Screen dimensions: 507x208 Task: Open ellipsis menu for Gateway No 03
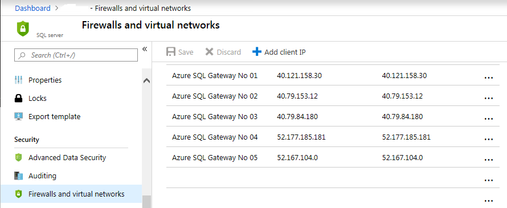pos(489,119)
